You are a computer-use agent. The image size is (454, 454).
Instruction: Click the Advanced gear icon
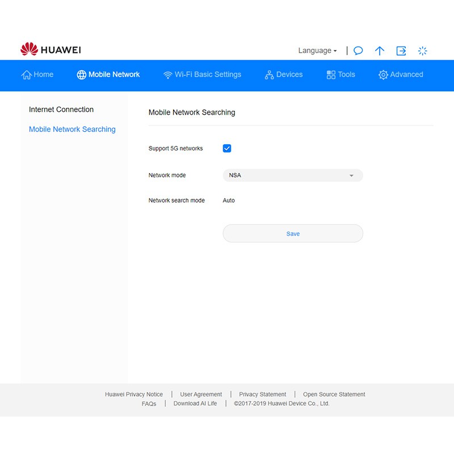383,75
